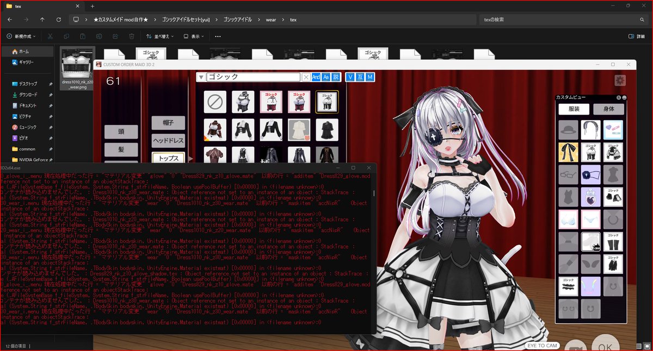Toggle the And search mode button
The height and width of the screenshot is (351, 653).
pyautogui.click(x=316, y=77)
